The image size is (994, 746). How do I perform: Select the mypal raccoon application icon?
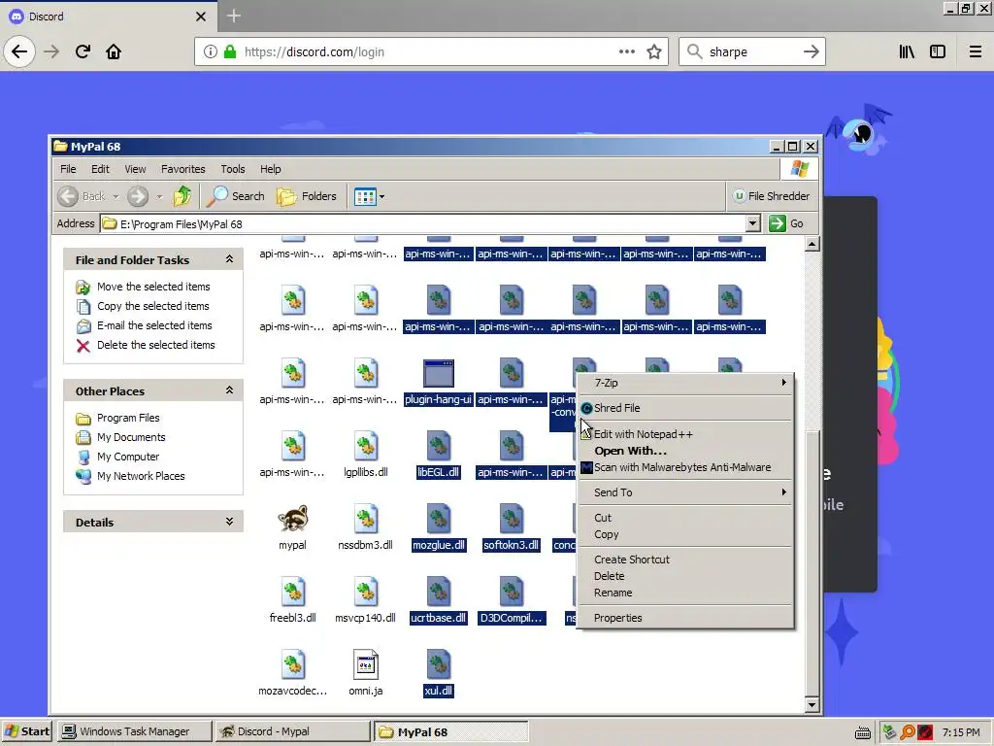coord(293,519)
